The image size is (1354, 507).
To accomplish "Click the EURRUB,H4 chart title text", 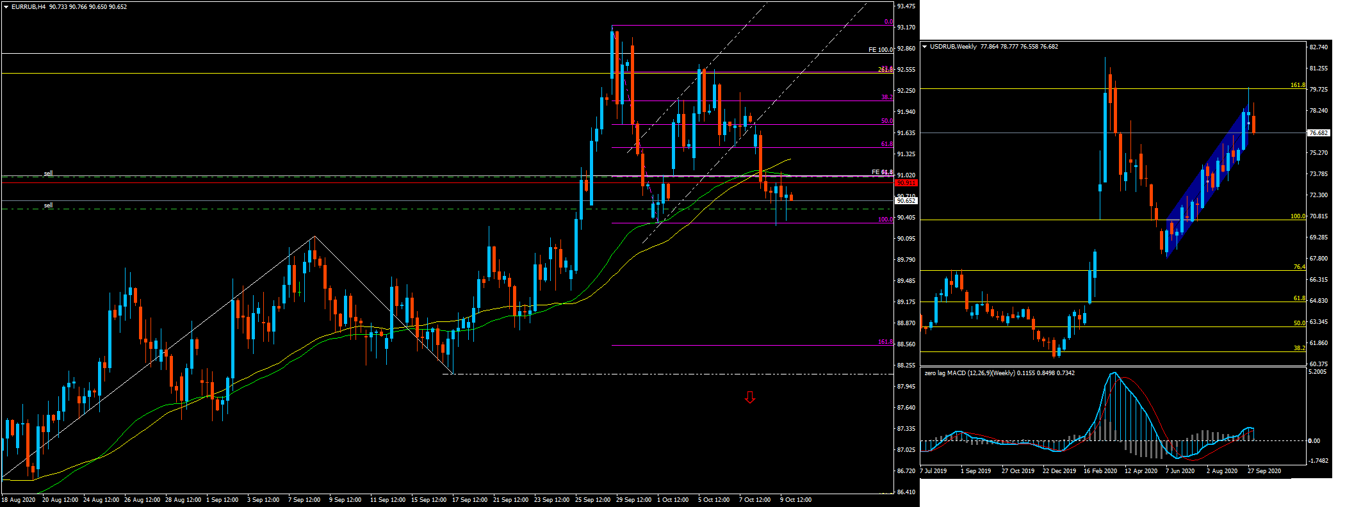I will click(28, 7).
